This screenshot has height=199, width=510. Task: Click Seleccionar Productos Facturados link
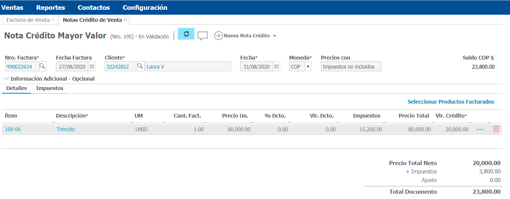click(450, 102)
